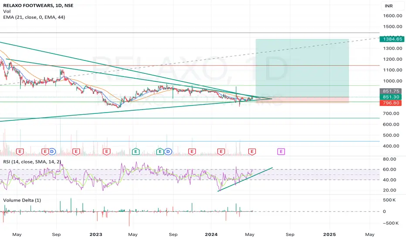Click the 400.00 price axis label
The image size is (406, 239).
391,146
